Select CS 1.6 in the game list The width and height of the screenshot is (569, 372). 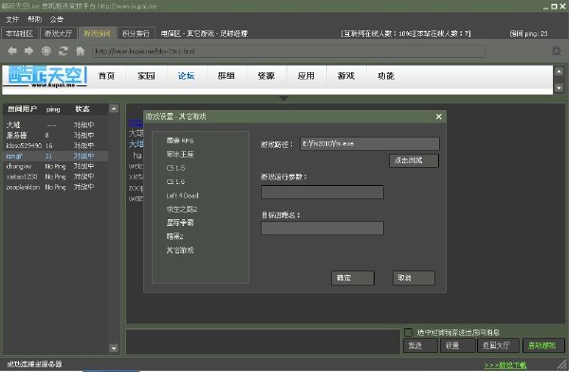pyautogui.click(x=175, y=182)
